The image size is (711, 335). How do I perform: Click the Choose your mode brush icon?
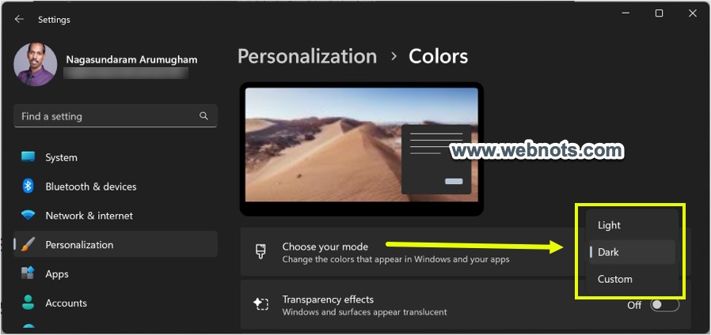[260, 252]
